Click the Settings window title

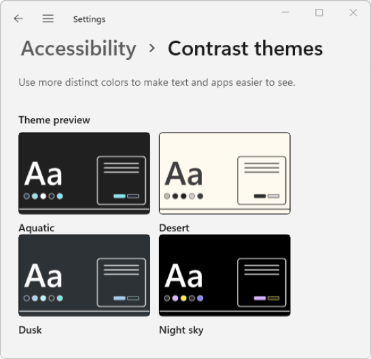coord(89,19)
